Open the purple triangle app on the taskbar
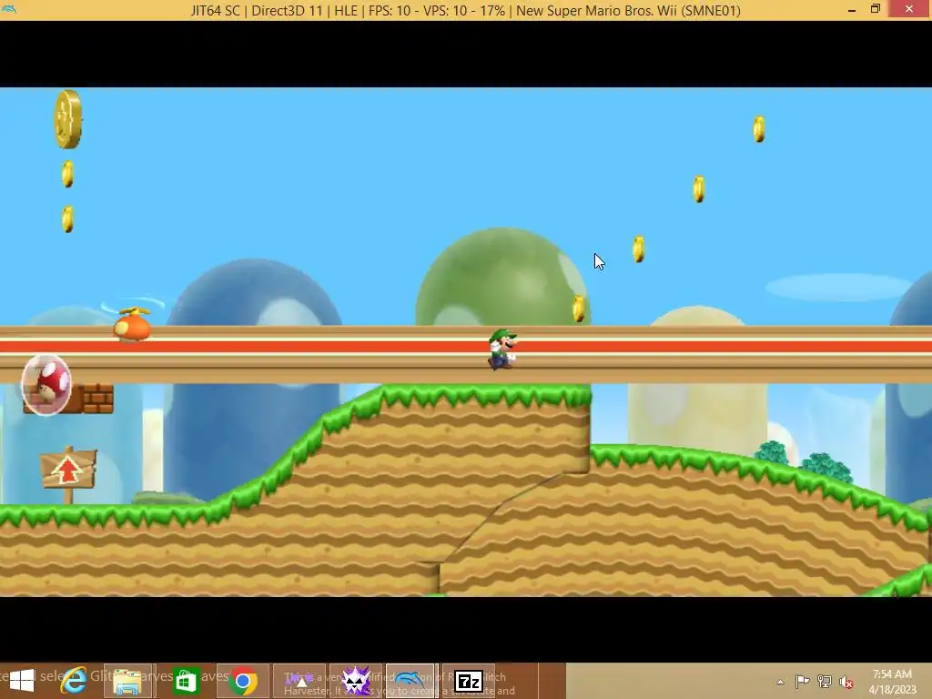This screenshot has height=699, width=932. click(x=299, y=681)
